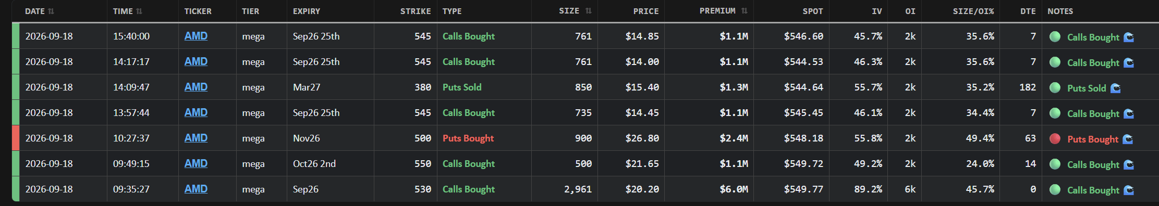Select the row with the $6.0M premium
The height and width of the screenshot is (206, 1159).
coord(585,189)
